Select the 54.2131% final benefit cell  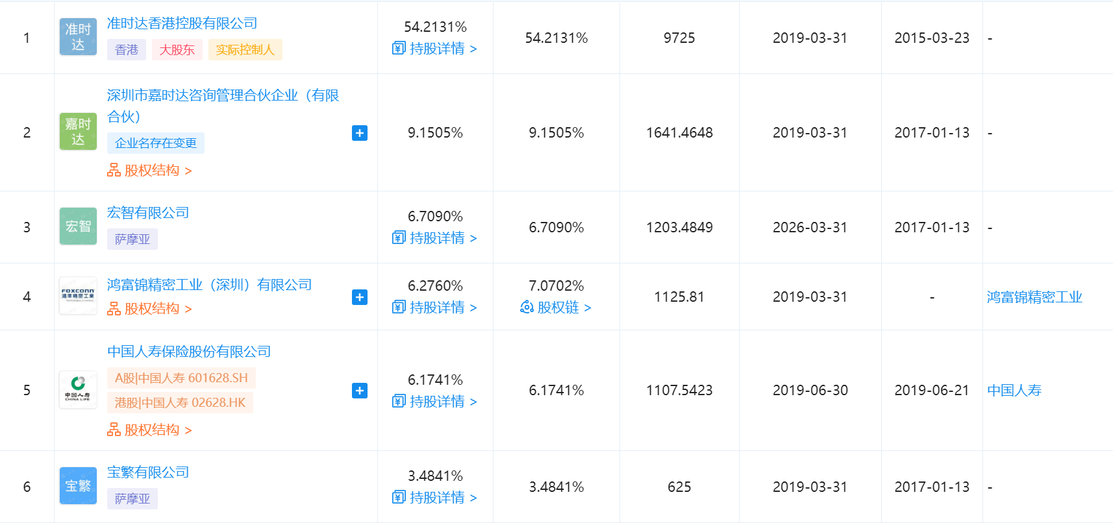pos(556,38)
